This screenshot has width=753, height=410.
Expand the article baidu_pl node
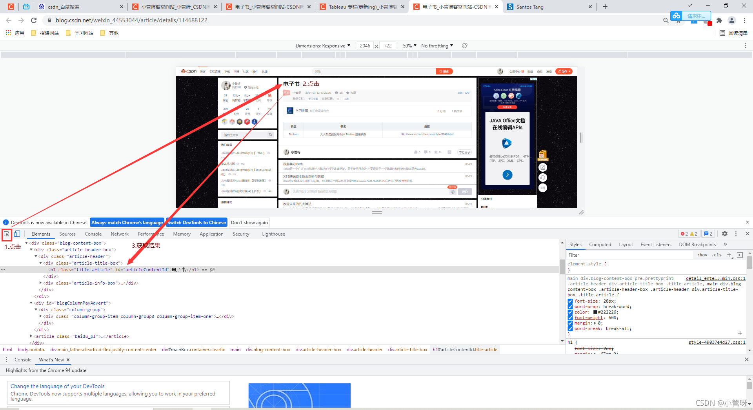coord(31,336)
